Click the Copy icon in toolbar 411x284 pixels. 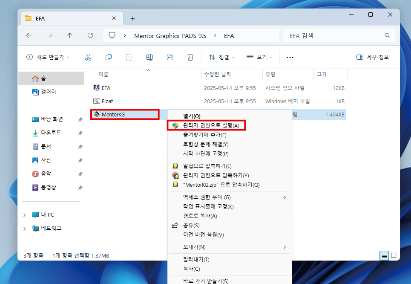(x=108, y=57)
